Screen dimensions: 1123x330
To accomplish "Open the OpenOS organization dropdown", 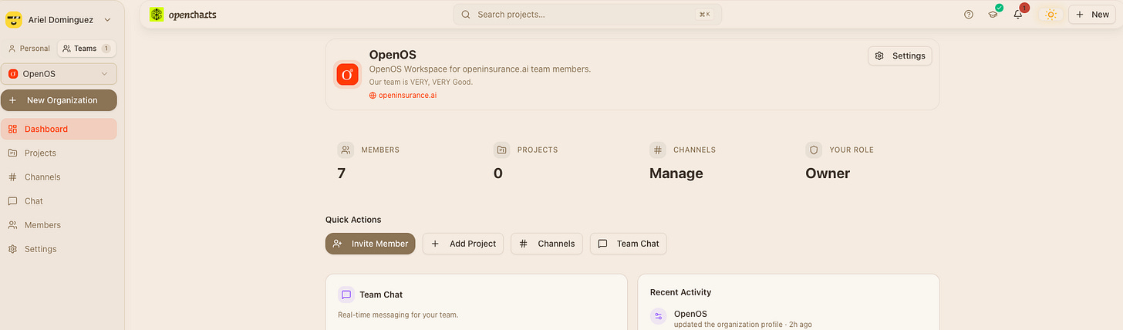I will coord(59,74).
